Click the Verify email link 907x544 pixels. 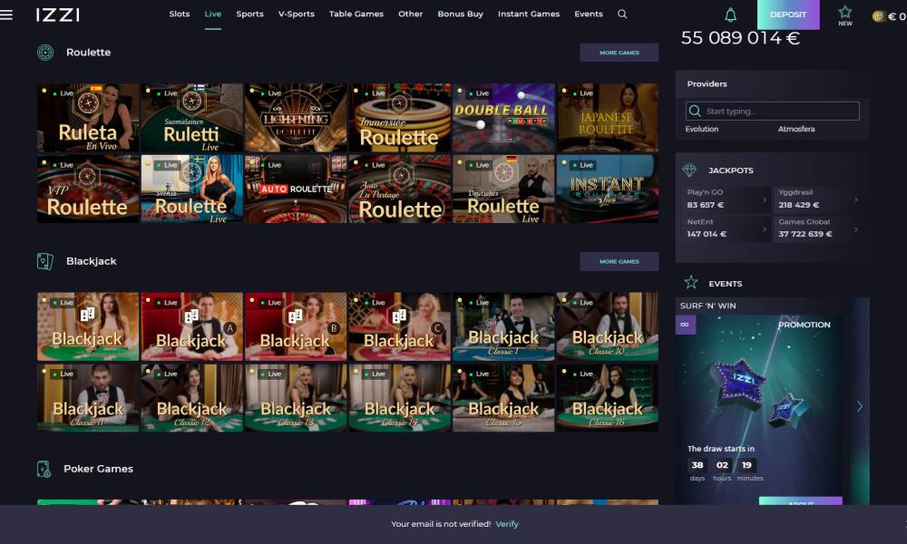[x=507, y=524]
